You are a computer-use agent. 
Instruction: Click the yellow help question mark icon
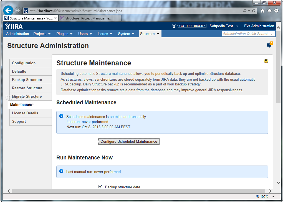pyautogui.click(x=266, y=61)
